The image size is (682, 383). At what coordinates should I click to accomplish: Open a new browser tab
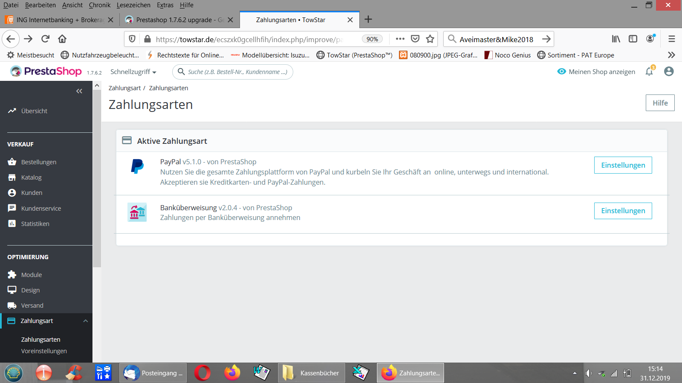tap(368, 19)
